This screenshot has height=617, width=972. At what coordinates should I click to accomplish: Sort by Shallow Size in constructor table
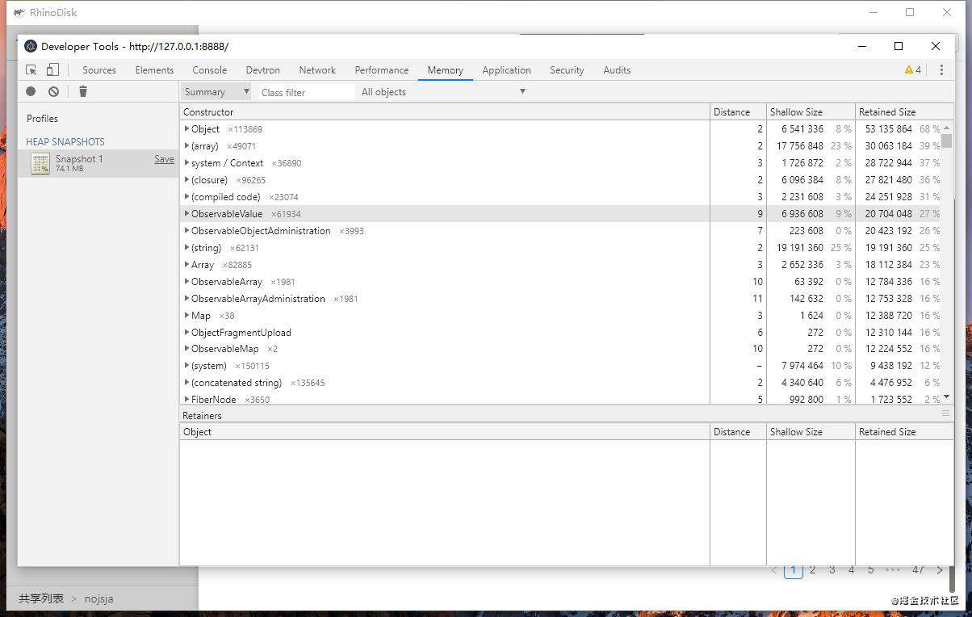(811, 111)
